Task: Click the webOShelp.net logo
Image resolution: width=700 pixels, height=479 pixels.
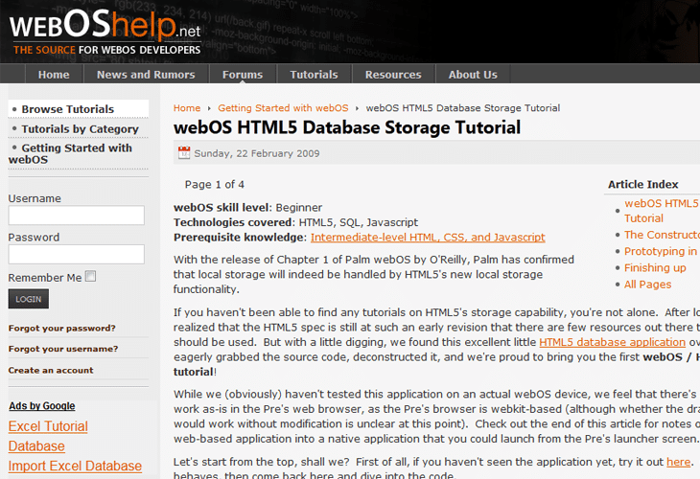Action: (105, 25)
